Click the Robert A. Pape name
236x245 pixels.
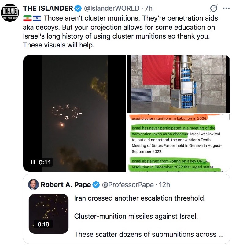(x=66, y=185)
